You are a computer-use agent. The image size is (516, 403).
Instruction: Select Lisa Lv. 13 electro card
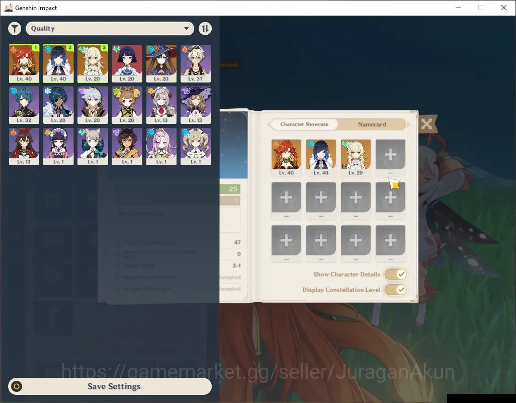tap(196, 105)
